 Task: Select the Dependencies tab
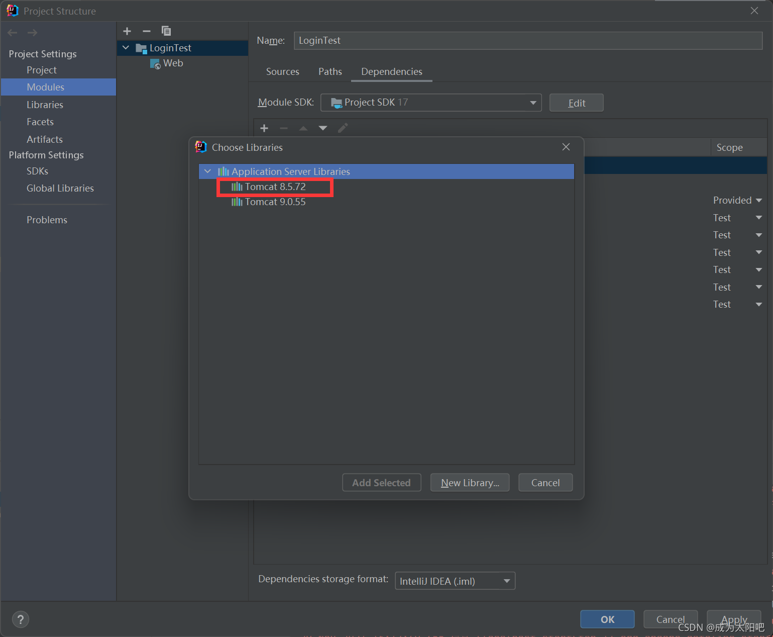[392, 71]
